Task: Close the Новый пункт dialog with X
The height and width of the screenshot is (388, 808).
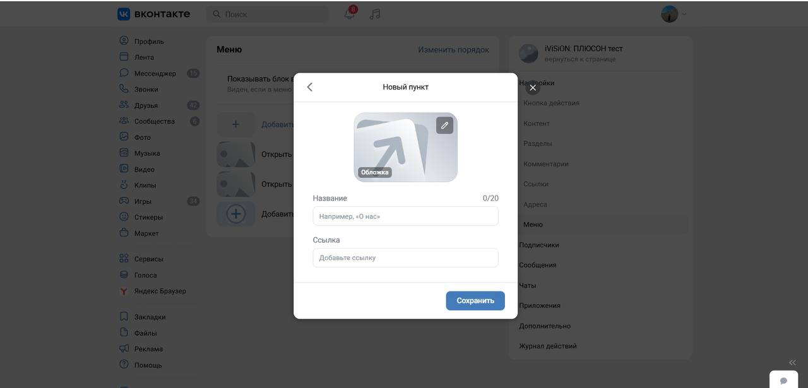Action: tap(533, 88)
